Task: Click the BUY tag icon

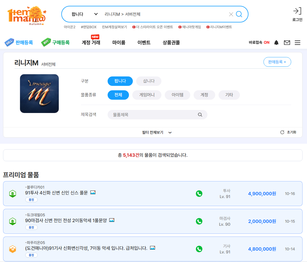Action: click(x=46, y=42)
